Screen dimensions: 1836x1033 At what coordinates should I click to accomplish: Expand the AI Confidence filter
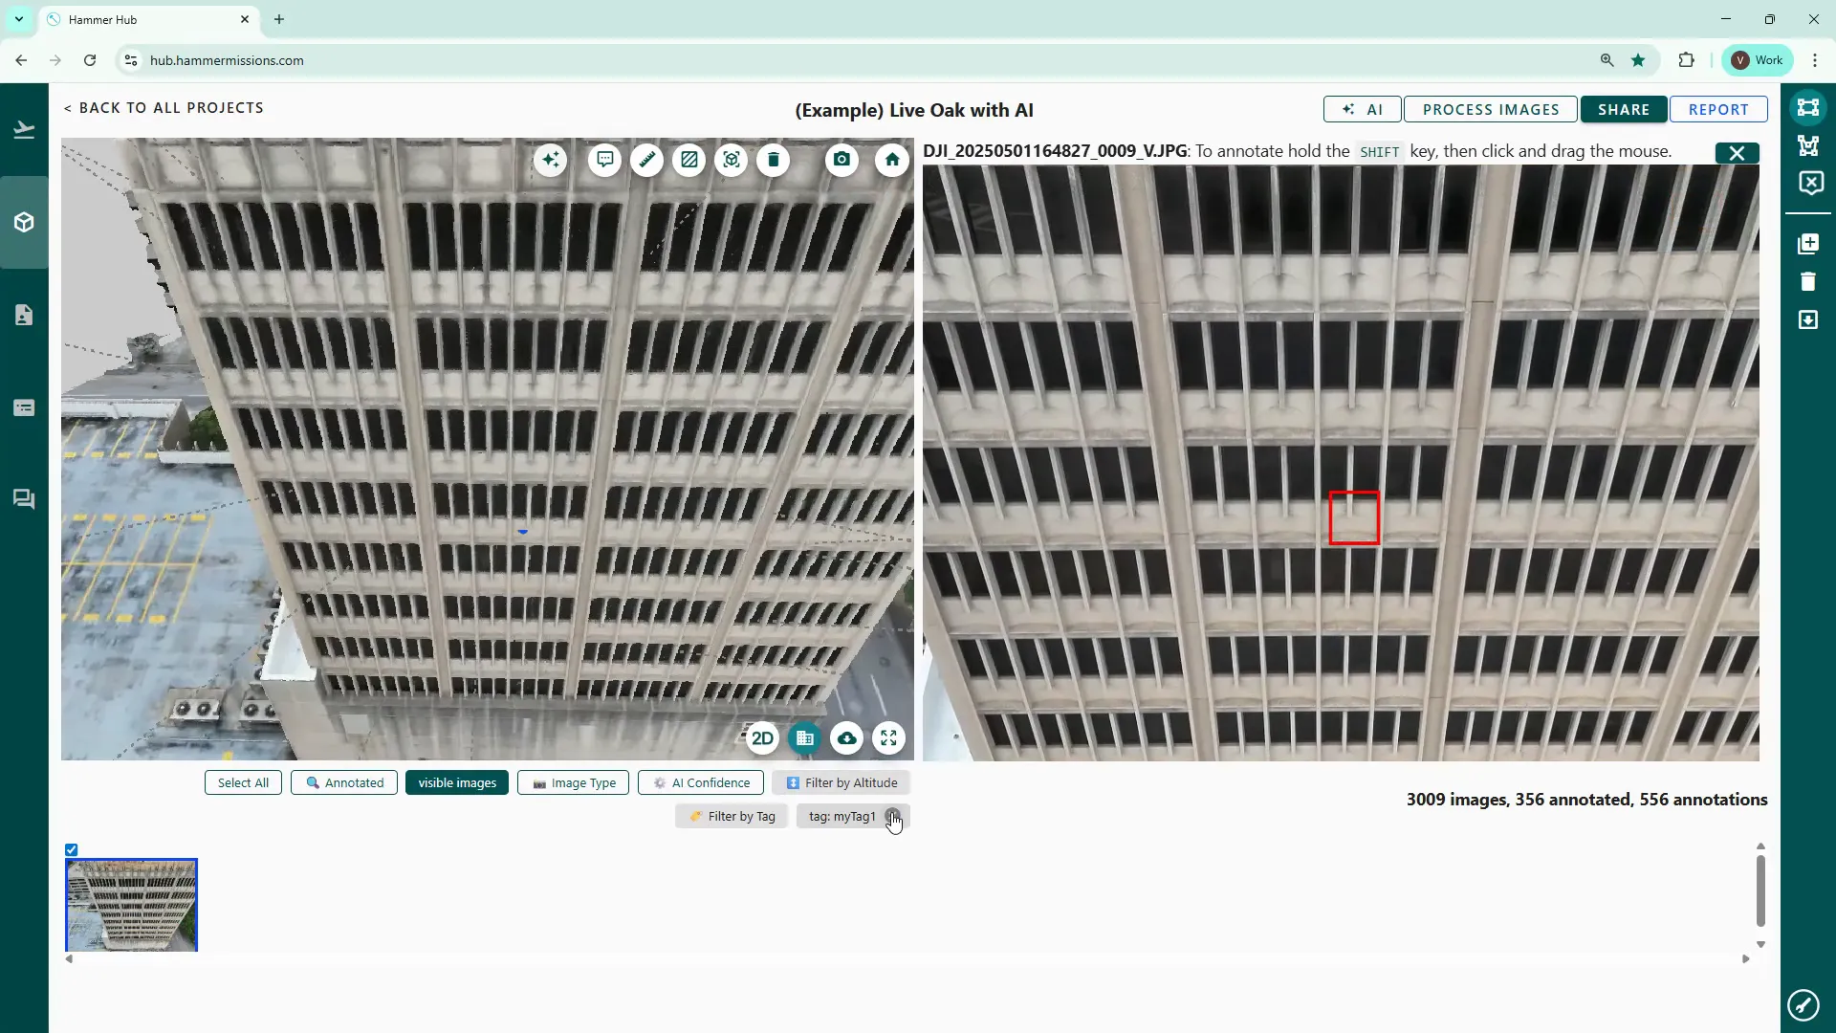coord(701,783)
